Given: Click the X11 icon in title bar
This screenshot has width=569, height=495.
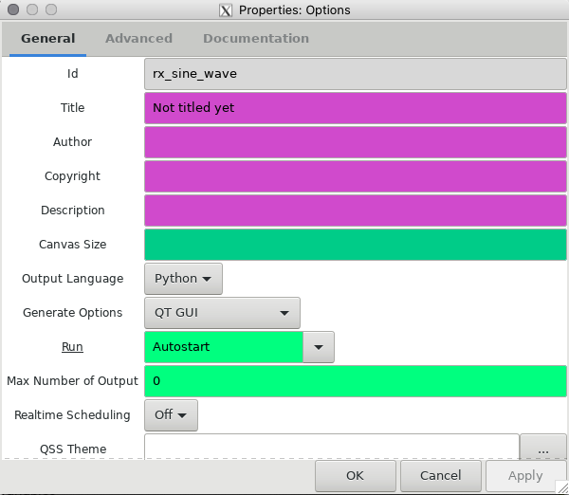Looking at the screenshot, I should click(226, 10).
